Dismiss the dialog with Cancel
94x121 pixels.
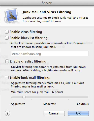54,113
